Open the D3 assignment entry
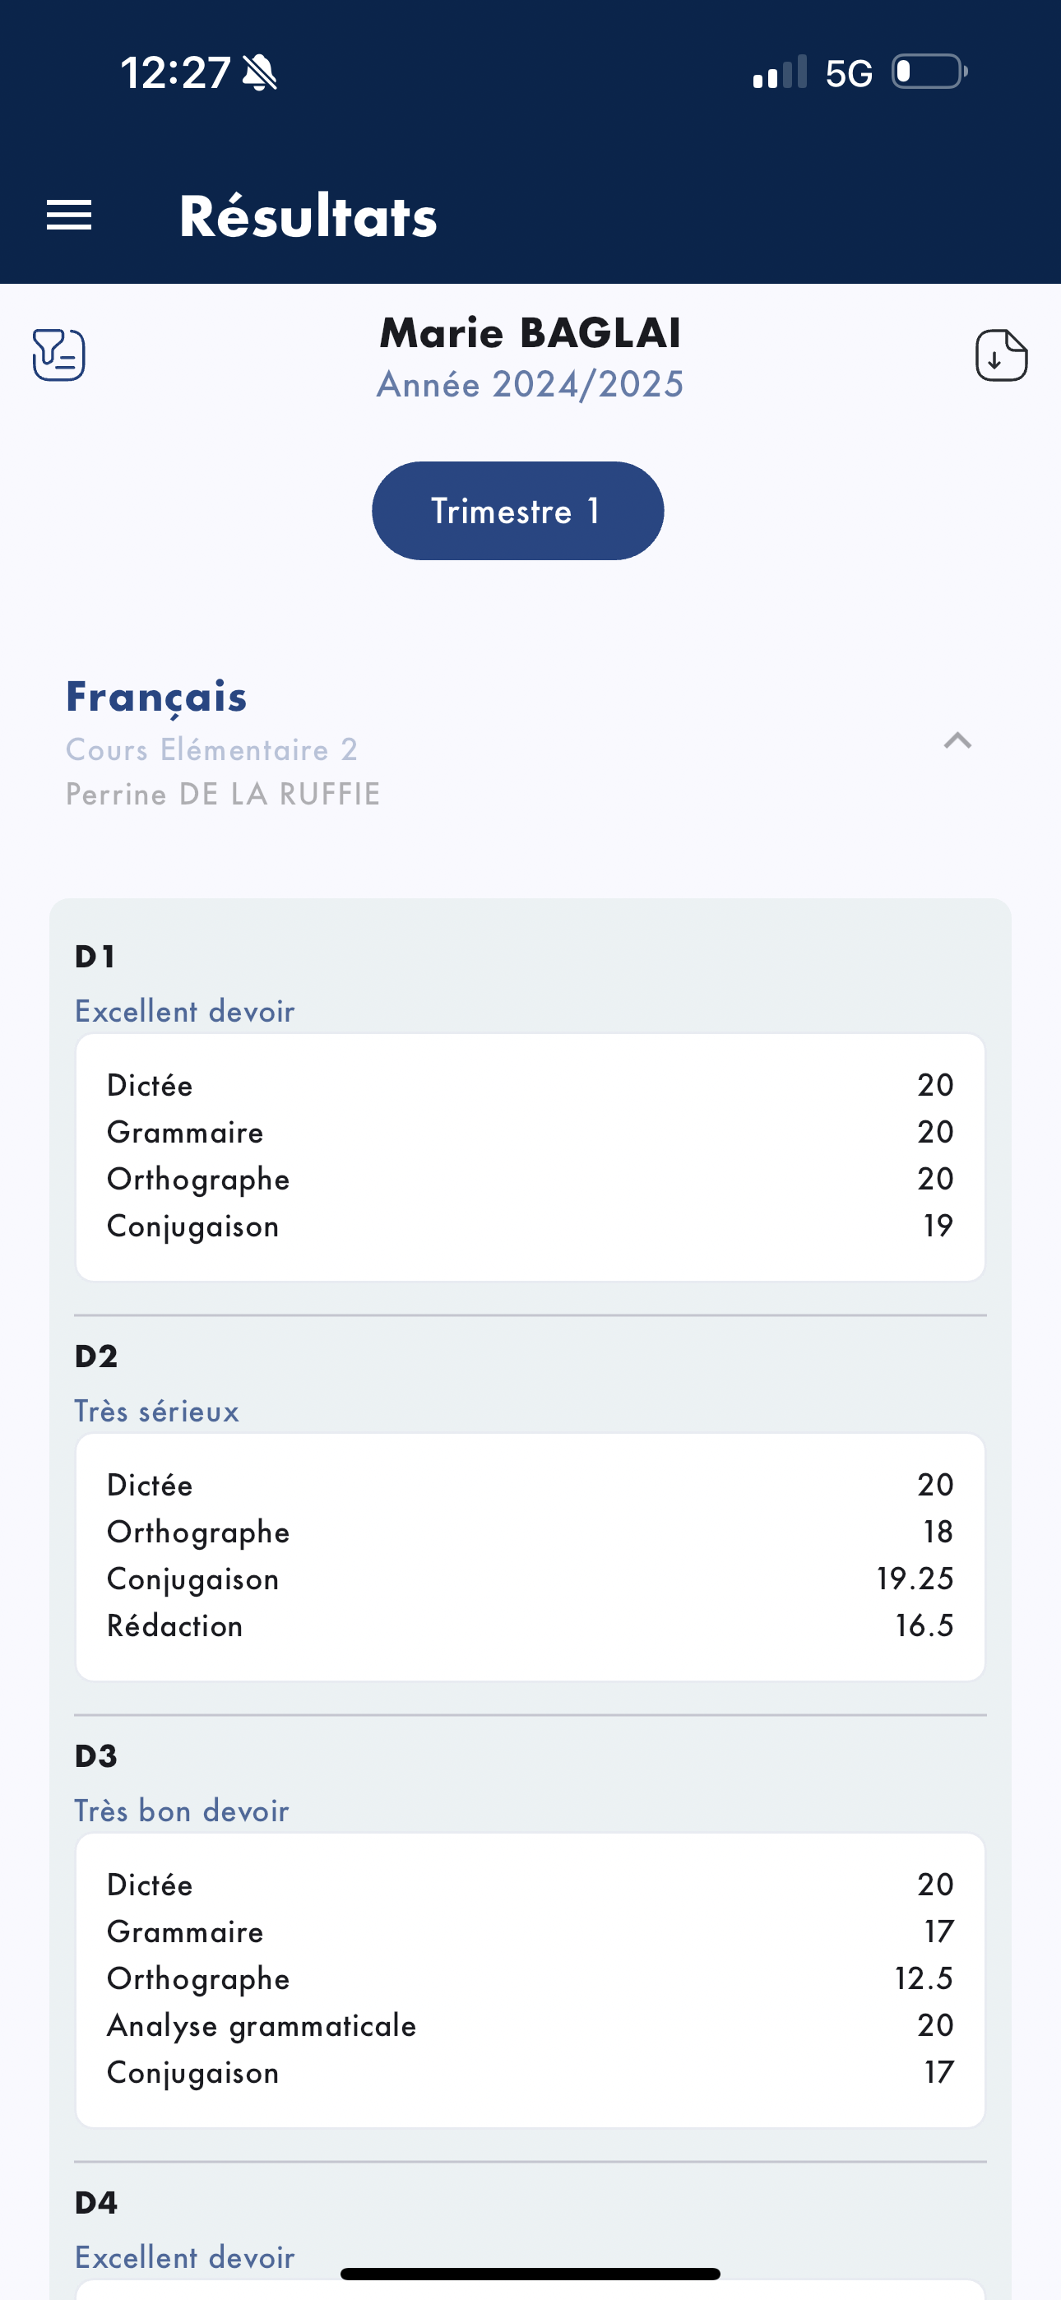 pos(96,1756)
